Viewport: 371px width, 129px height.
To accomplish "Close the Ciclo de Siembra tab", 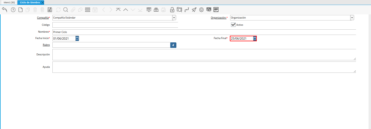I will click(43, 2).
